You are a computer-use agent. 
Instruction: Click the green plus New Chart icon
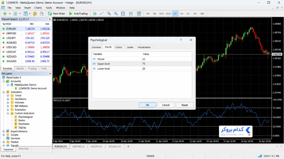point(5,13)
